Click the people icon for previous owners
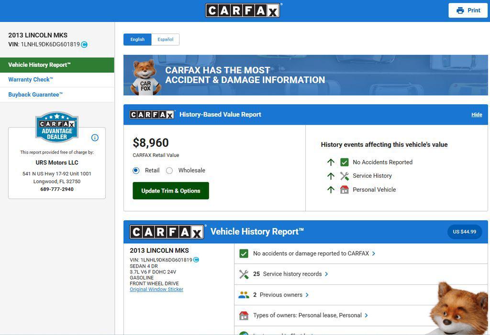Image resolution: width=490 pixels, height=335 pixels. (x=244, y=295)
